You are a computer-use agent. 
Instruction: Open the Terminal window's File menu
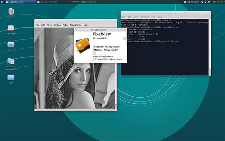point(123,17)
